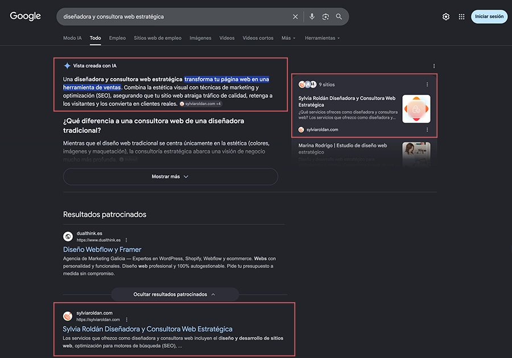Expand the Herramientas dropdown
The height and width of the screenshot is (358, 512).
click(323, 38)
